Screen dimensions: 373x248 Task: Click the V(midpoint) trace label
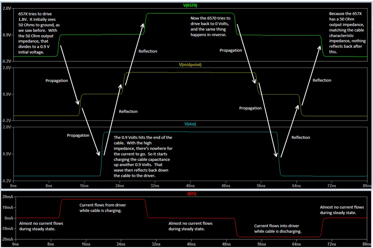click(190, 65)
